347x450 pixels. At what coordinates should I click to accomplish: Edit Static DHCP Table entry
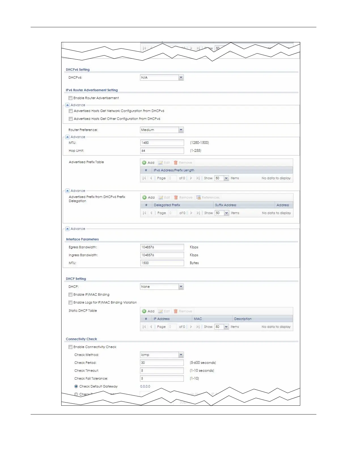point(164,311)
